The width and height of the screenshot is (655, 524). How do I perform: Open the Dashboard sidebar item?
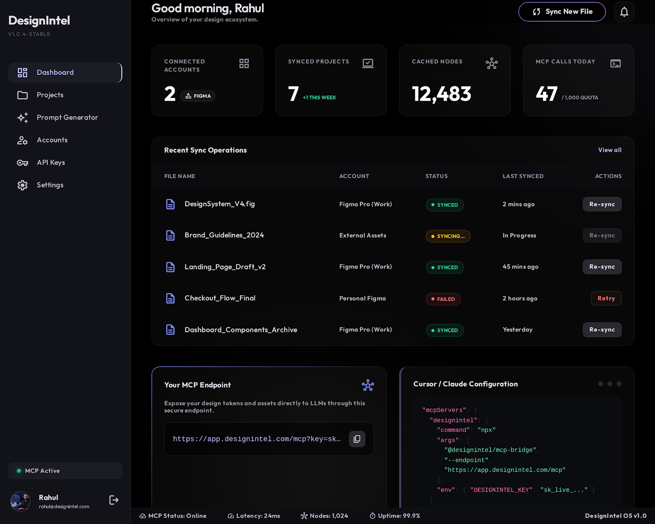point(65,72)
